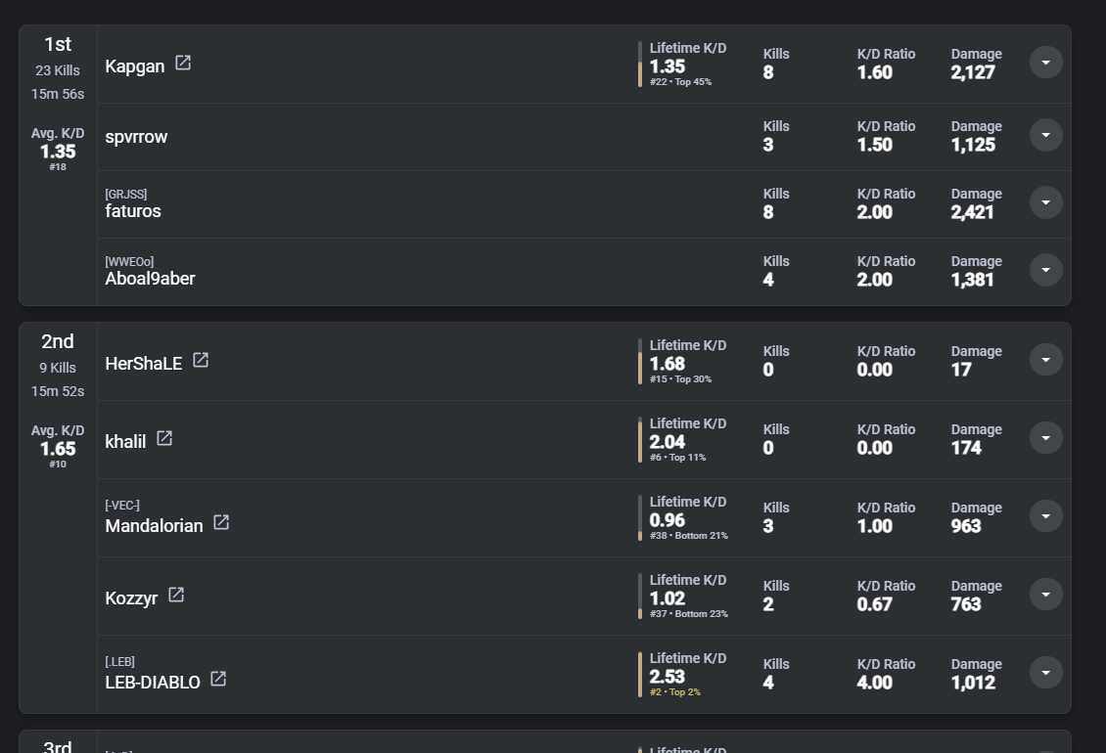1106x753 pixels.
Task: Expand faturos row details arrow
Action: coord(1045,202)
